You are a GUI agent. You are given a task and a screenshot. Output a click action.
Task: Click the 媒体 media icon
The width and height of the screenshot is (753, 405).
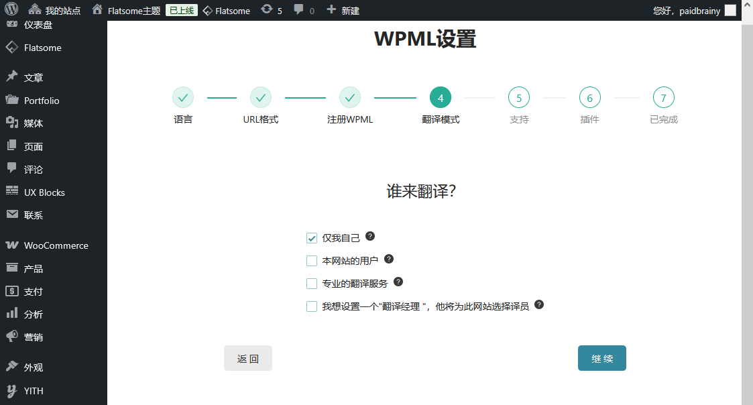[11, 123]
